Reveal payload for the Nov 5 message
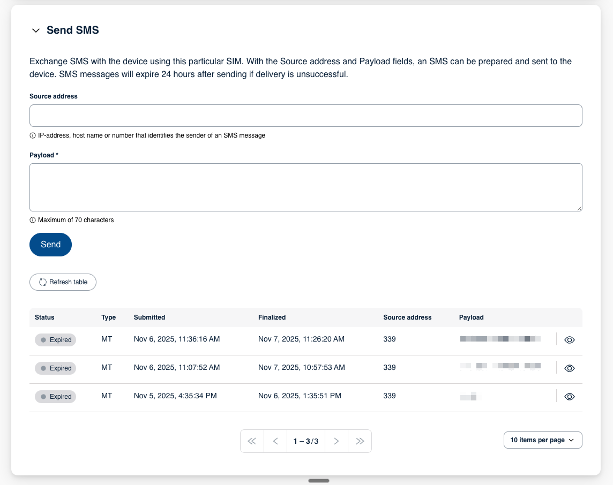Image resolution: width=613 pixels, height=485 pixels. click(570, 397)
